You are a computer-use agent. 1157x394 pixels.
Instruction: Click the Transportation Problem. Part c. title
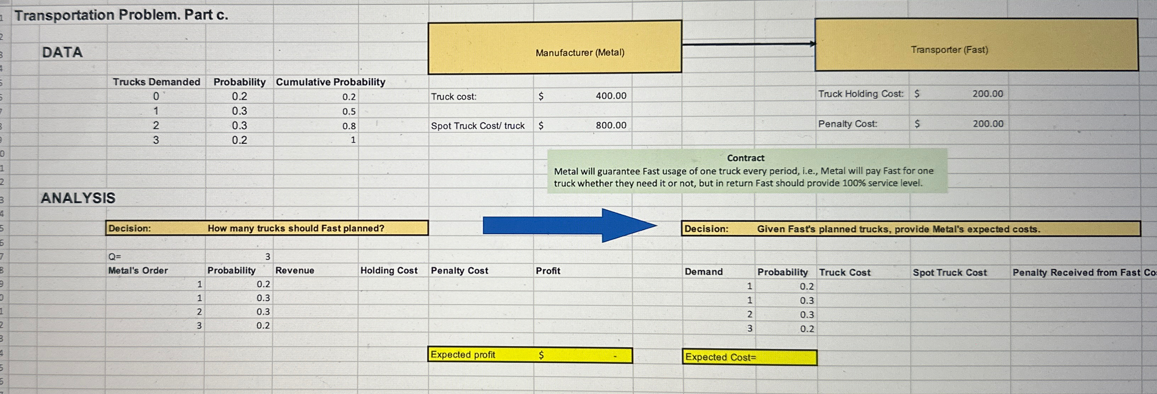click(x=121, y=15)
